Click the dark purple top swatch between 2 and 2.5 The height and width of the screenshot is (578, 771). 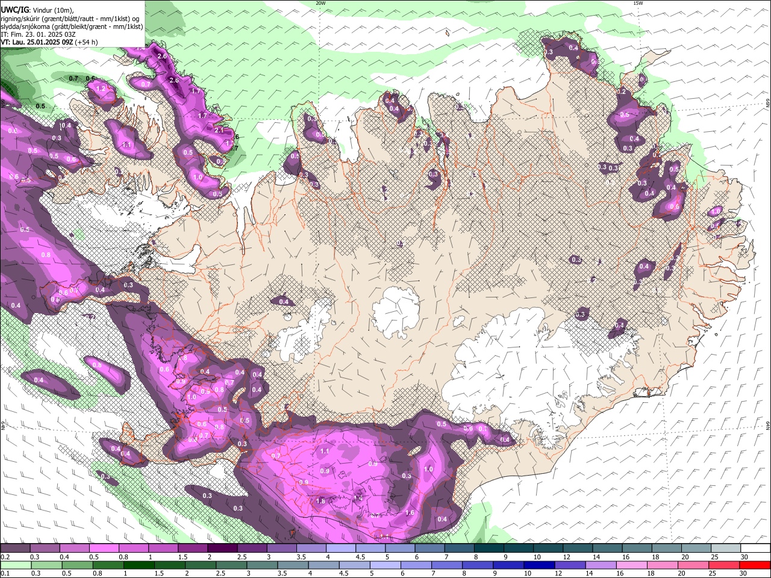point(222,548)
